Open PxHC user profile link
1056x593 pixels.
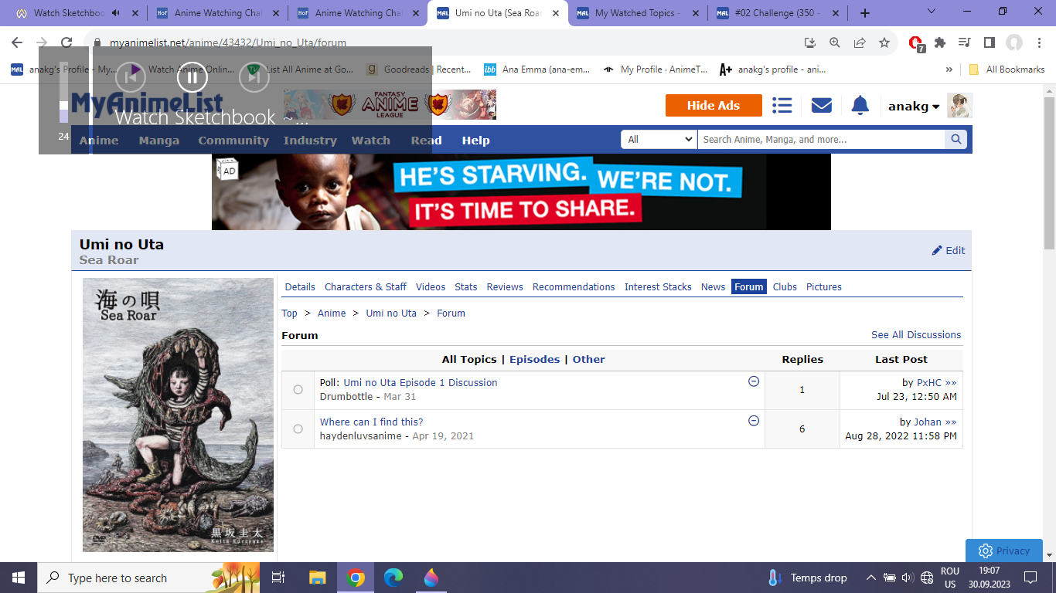pos(929,383)
